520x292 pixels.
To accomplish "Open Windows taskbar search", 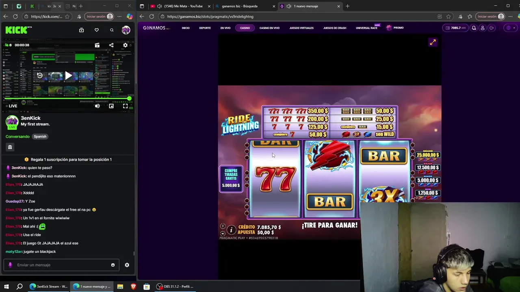I will point(19,287).
